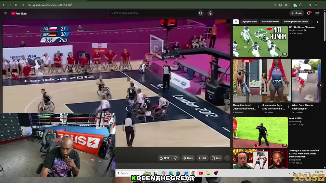Open Microsoft Edge from the taskbar

171,173
